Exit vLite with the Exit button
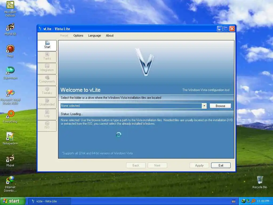273x205 pixels. point(221,165)
